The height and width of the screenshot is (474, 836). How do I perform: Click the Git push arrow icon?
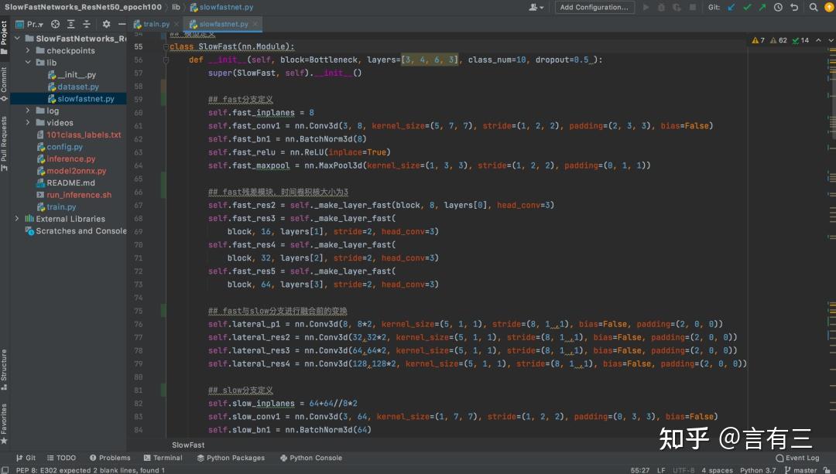[x=762, y=7]
